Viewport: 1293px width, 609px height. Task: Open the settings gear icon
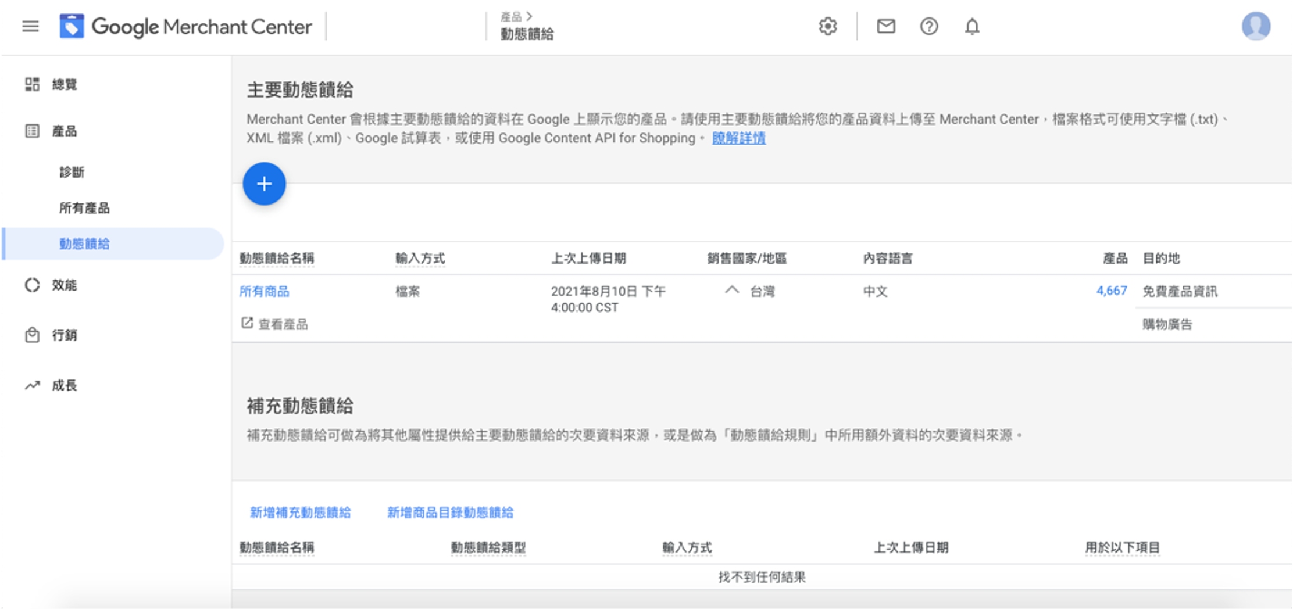coord(827,26)
